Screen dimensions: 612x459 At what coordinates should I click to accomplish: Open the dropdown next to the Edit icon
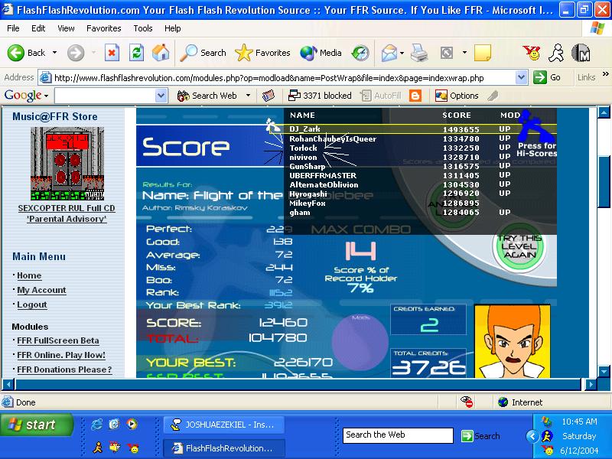click(464, 53)
